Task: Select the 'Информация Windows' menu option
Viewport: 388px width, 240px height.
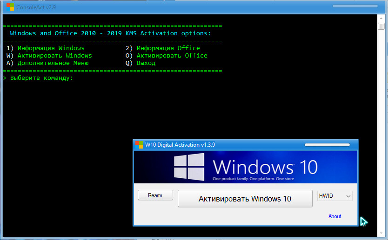Action: click(51, 48)
